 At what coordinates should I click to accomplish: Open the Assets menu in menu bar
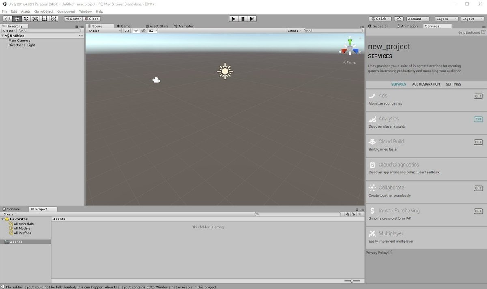26,11
